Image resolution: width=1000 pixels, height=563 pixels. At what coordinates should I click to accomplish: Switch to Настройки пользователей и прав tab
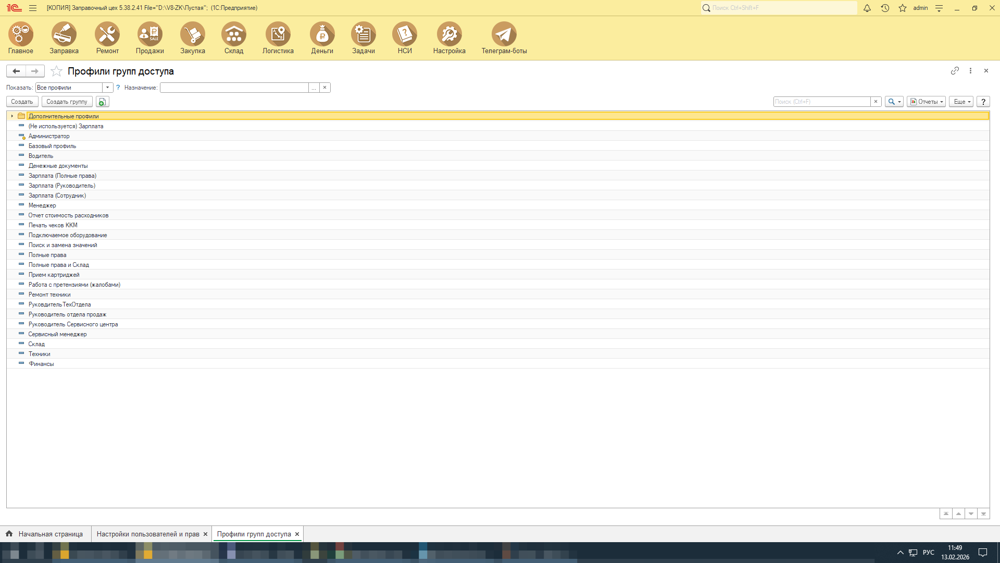[148, 534]
